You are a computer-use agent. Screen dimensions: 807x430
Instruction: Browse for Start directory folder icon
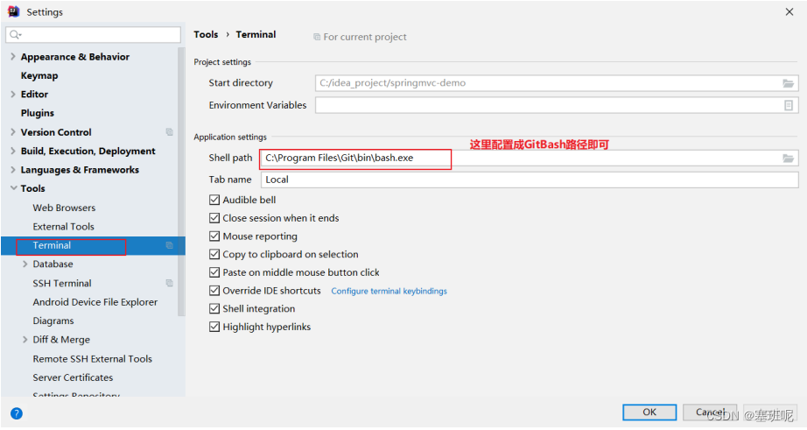point(788,83)
